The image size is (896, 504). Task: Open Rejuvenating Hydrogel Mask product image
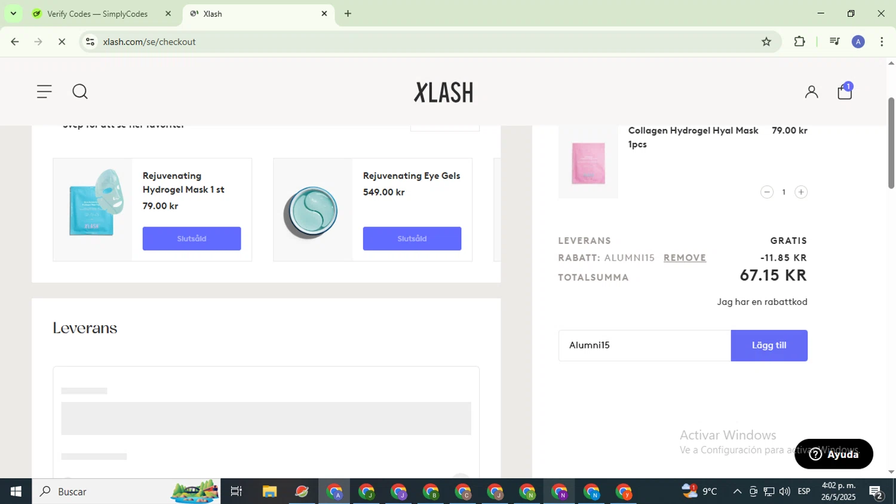point(93,210)
